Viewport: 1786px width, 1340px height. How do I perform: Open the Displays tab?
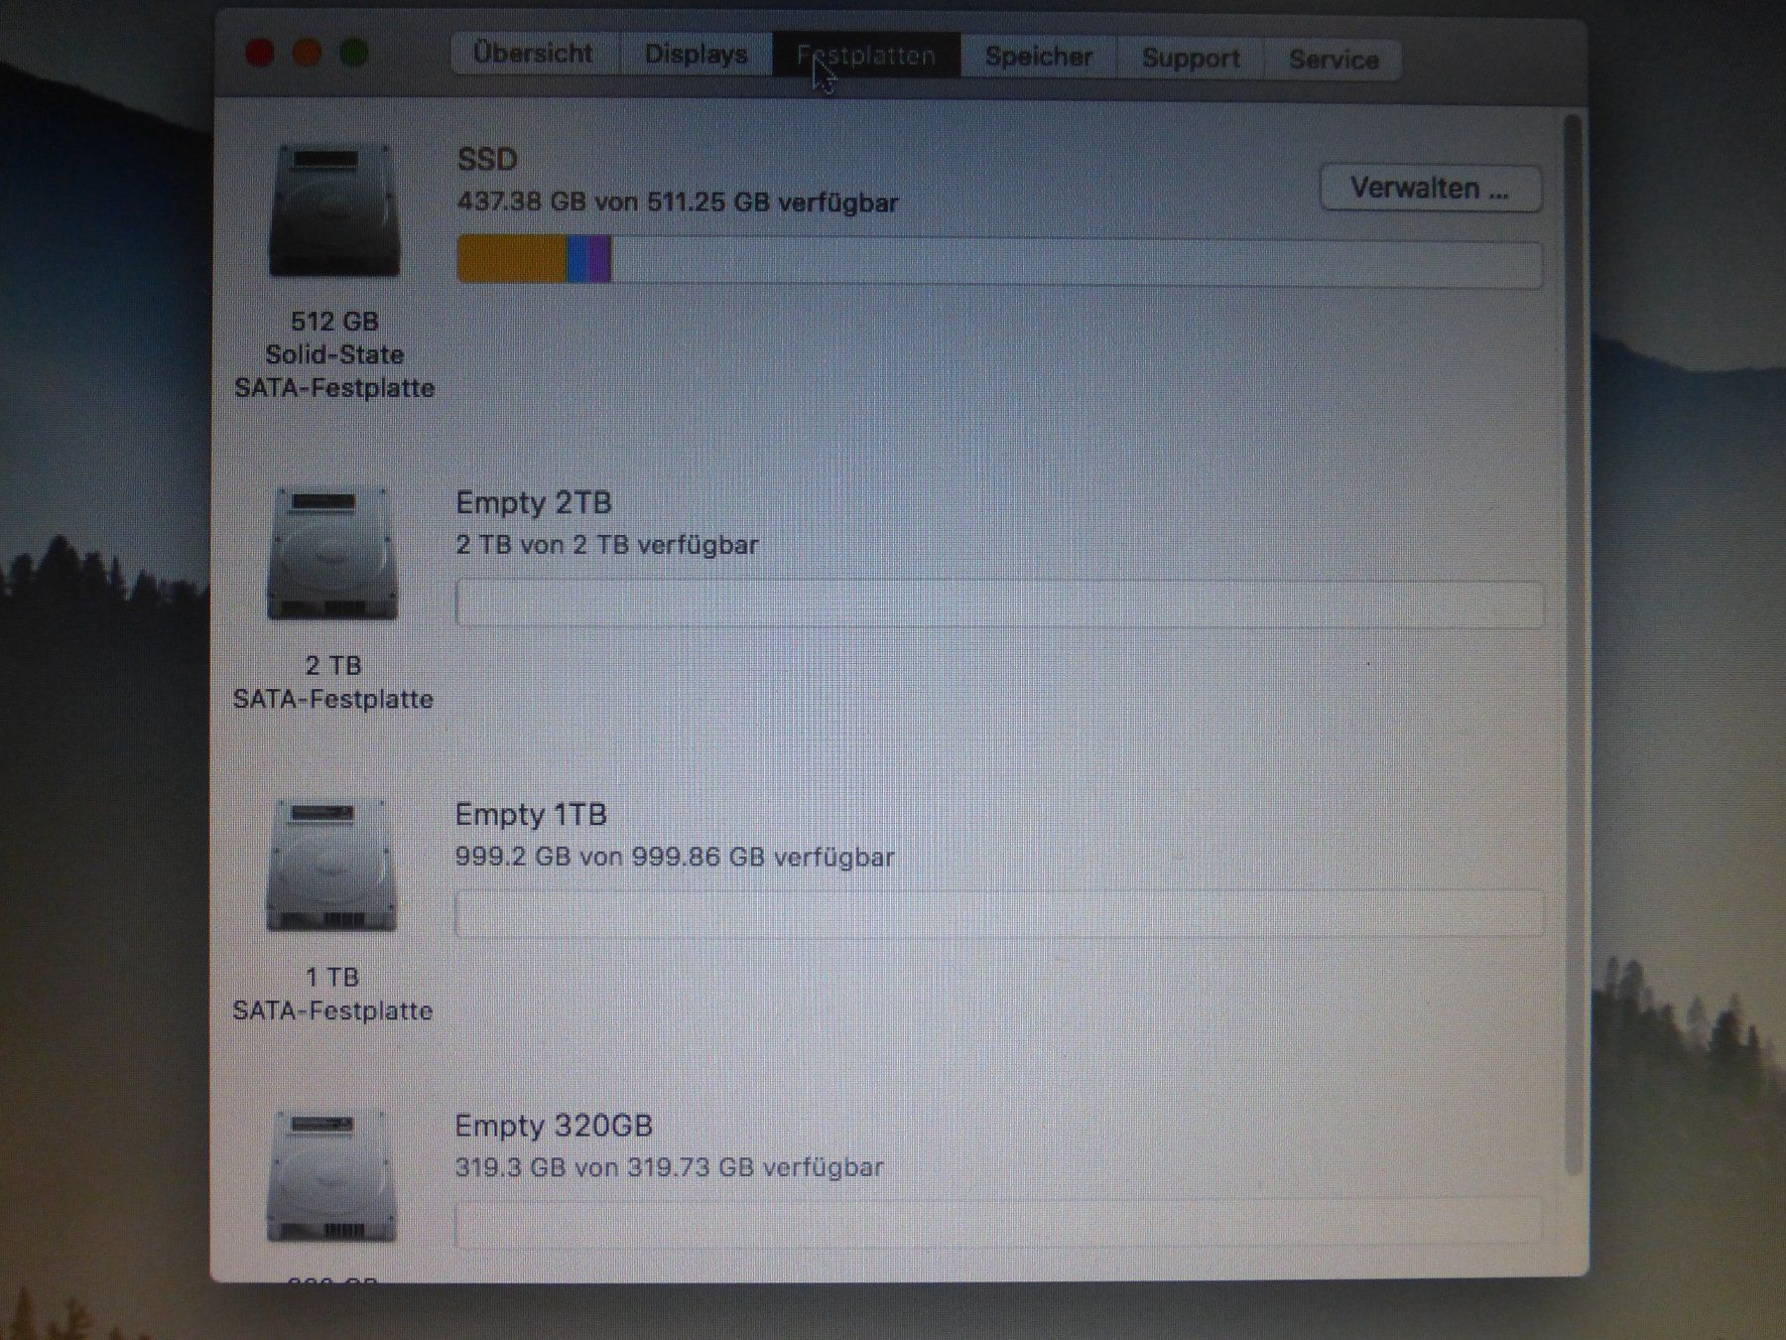click(x=696, y=54)
